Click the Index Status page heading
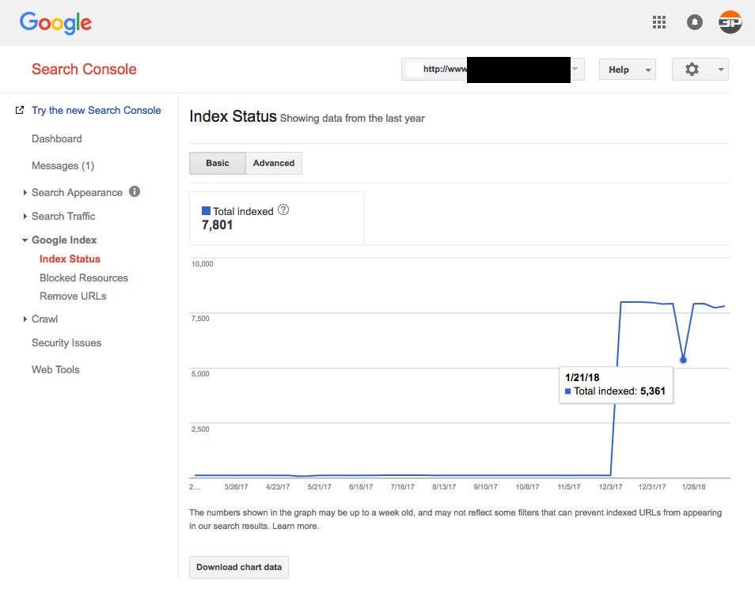Screen dimensions: 755x612 pyautogui.click(x=233, y=116)
